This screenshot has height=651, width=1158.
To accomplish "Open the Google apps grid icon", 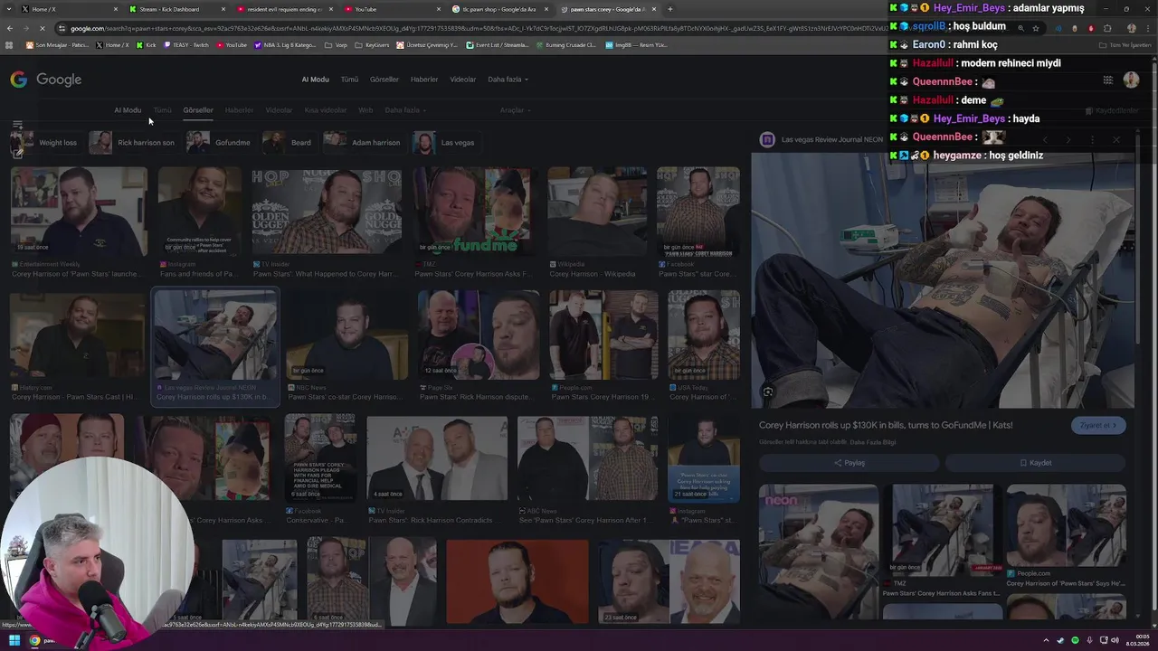I will [x=1107, y=80].
